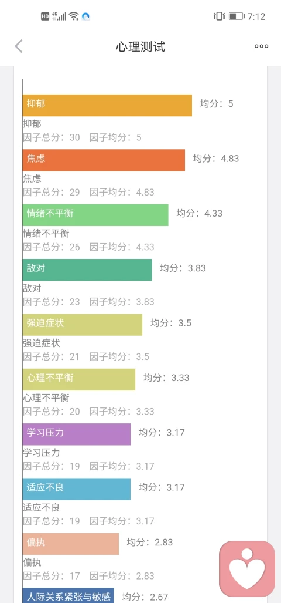The height and width of the screenshot is (603, 281).
Task: Tap the 心理测试 page title
Action: [140, 47]
